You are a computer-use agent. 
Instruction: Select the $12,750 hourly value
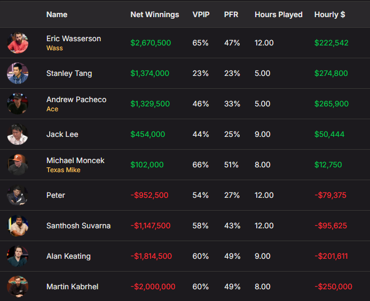pos(328,165)
